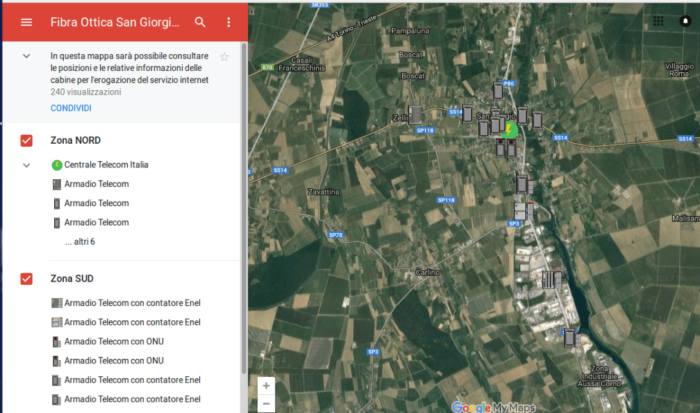Click the green Centrale Telecom marker on map
The width and height of the screenshot is (700, 413).
click(x=510, y=130)
